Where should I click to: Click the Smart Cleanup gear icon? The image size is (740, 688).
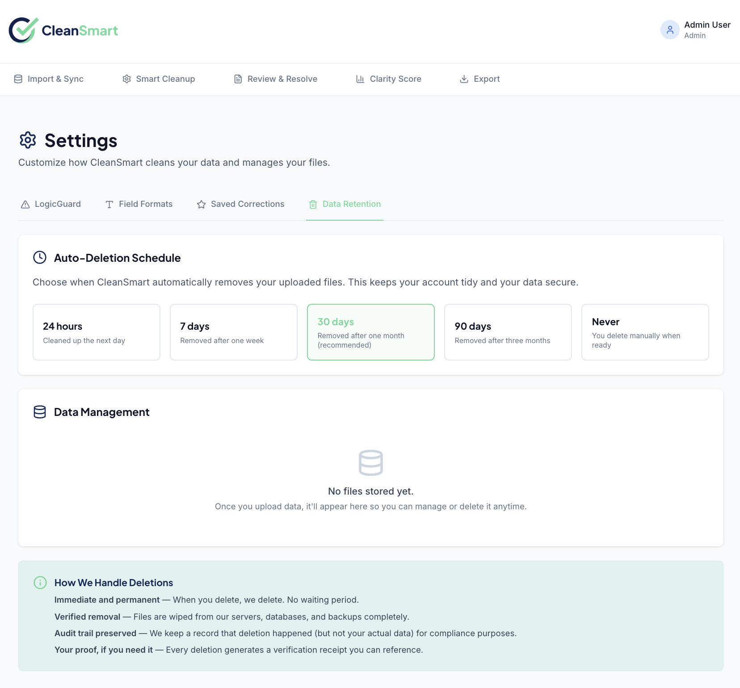click(127, 79)
